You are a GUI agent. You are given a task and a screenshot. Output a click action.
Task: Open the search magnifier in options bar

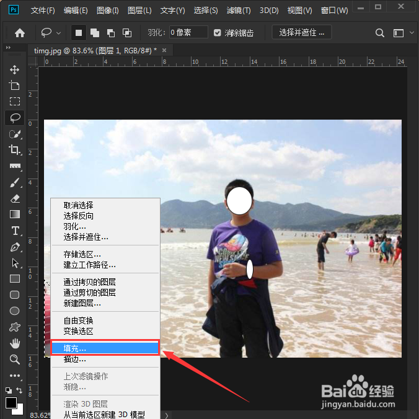[x=379, y=33]
